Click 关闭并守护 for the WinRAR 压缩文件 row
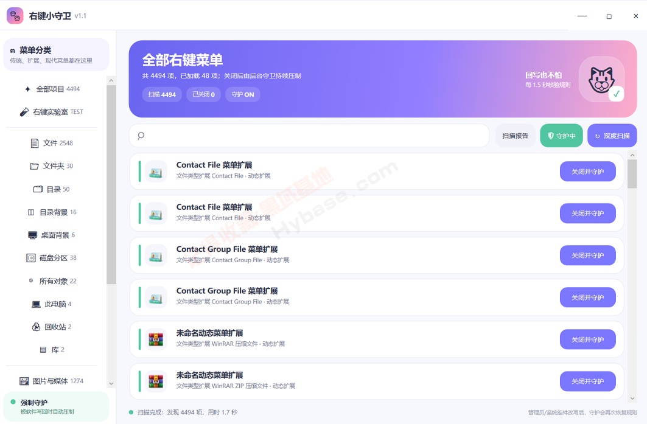This screenshot has width=647, height=424. pyautogui.click(x=587, y=339)
